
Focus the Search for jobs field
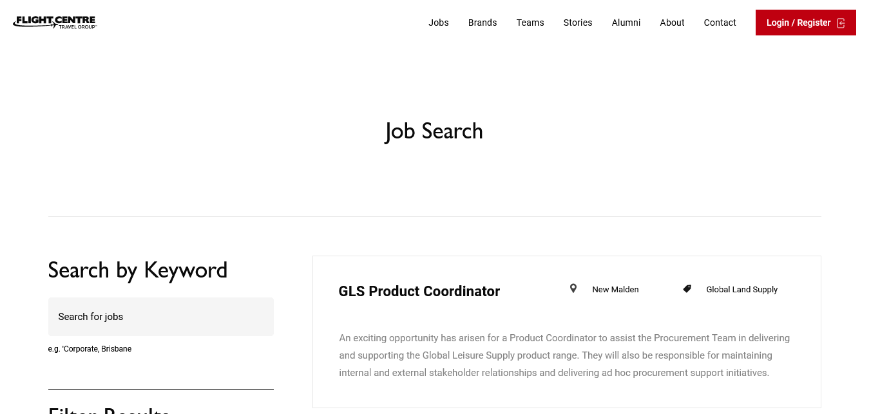coord(161,317)
